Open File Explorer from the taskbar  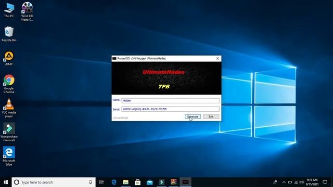click(126, 182)
